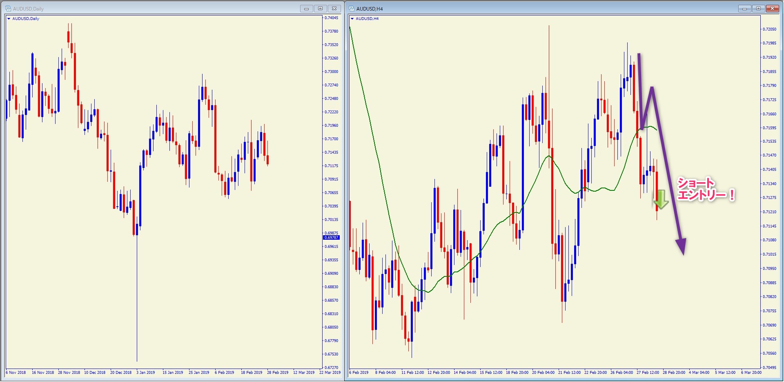Viewport: 784px width, 382px height.
Task: Click the 25 Jan 2019 date label
Action: [x=199, y=373]
